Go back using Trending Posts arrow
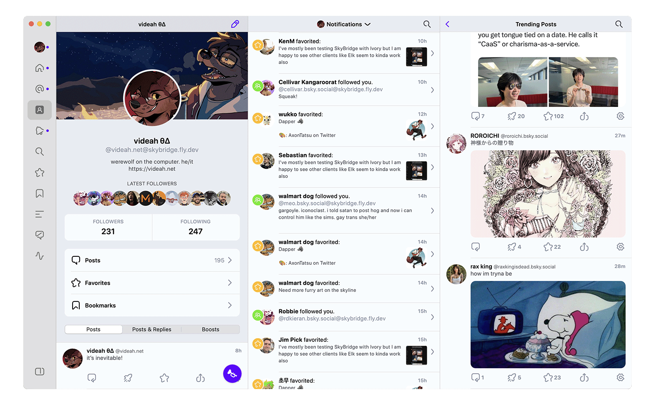The height and width of the screenshot is (420, 655). 448,24
